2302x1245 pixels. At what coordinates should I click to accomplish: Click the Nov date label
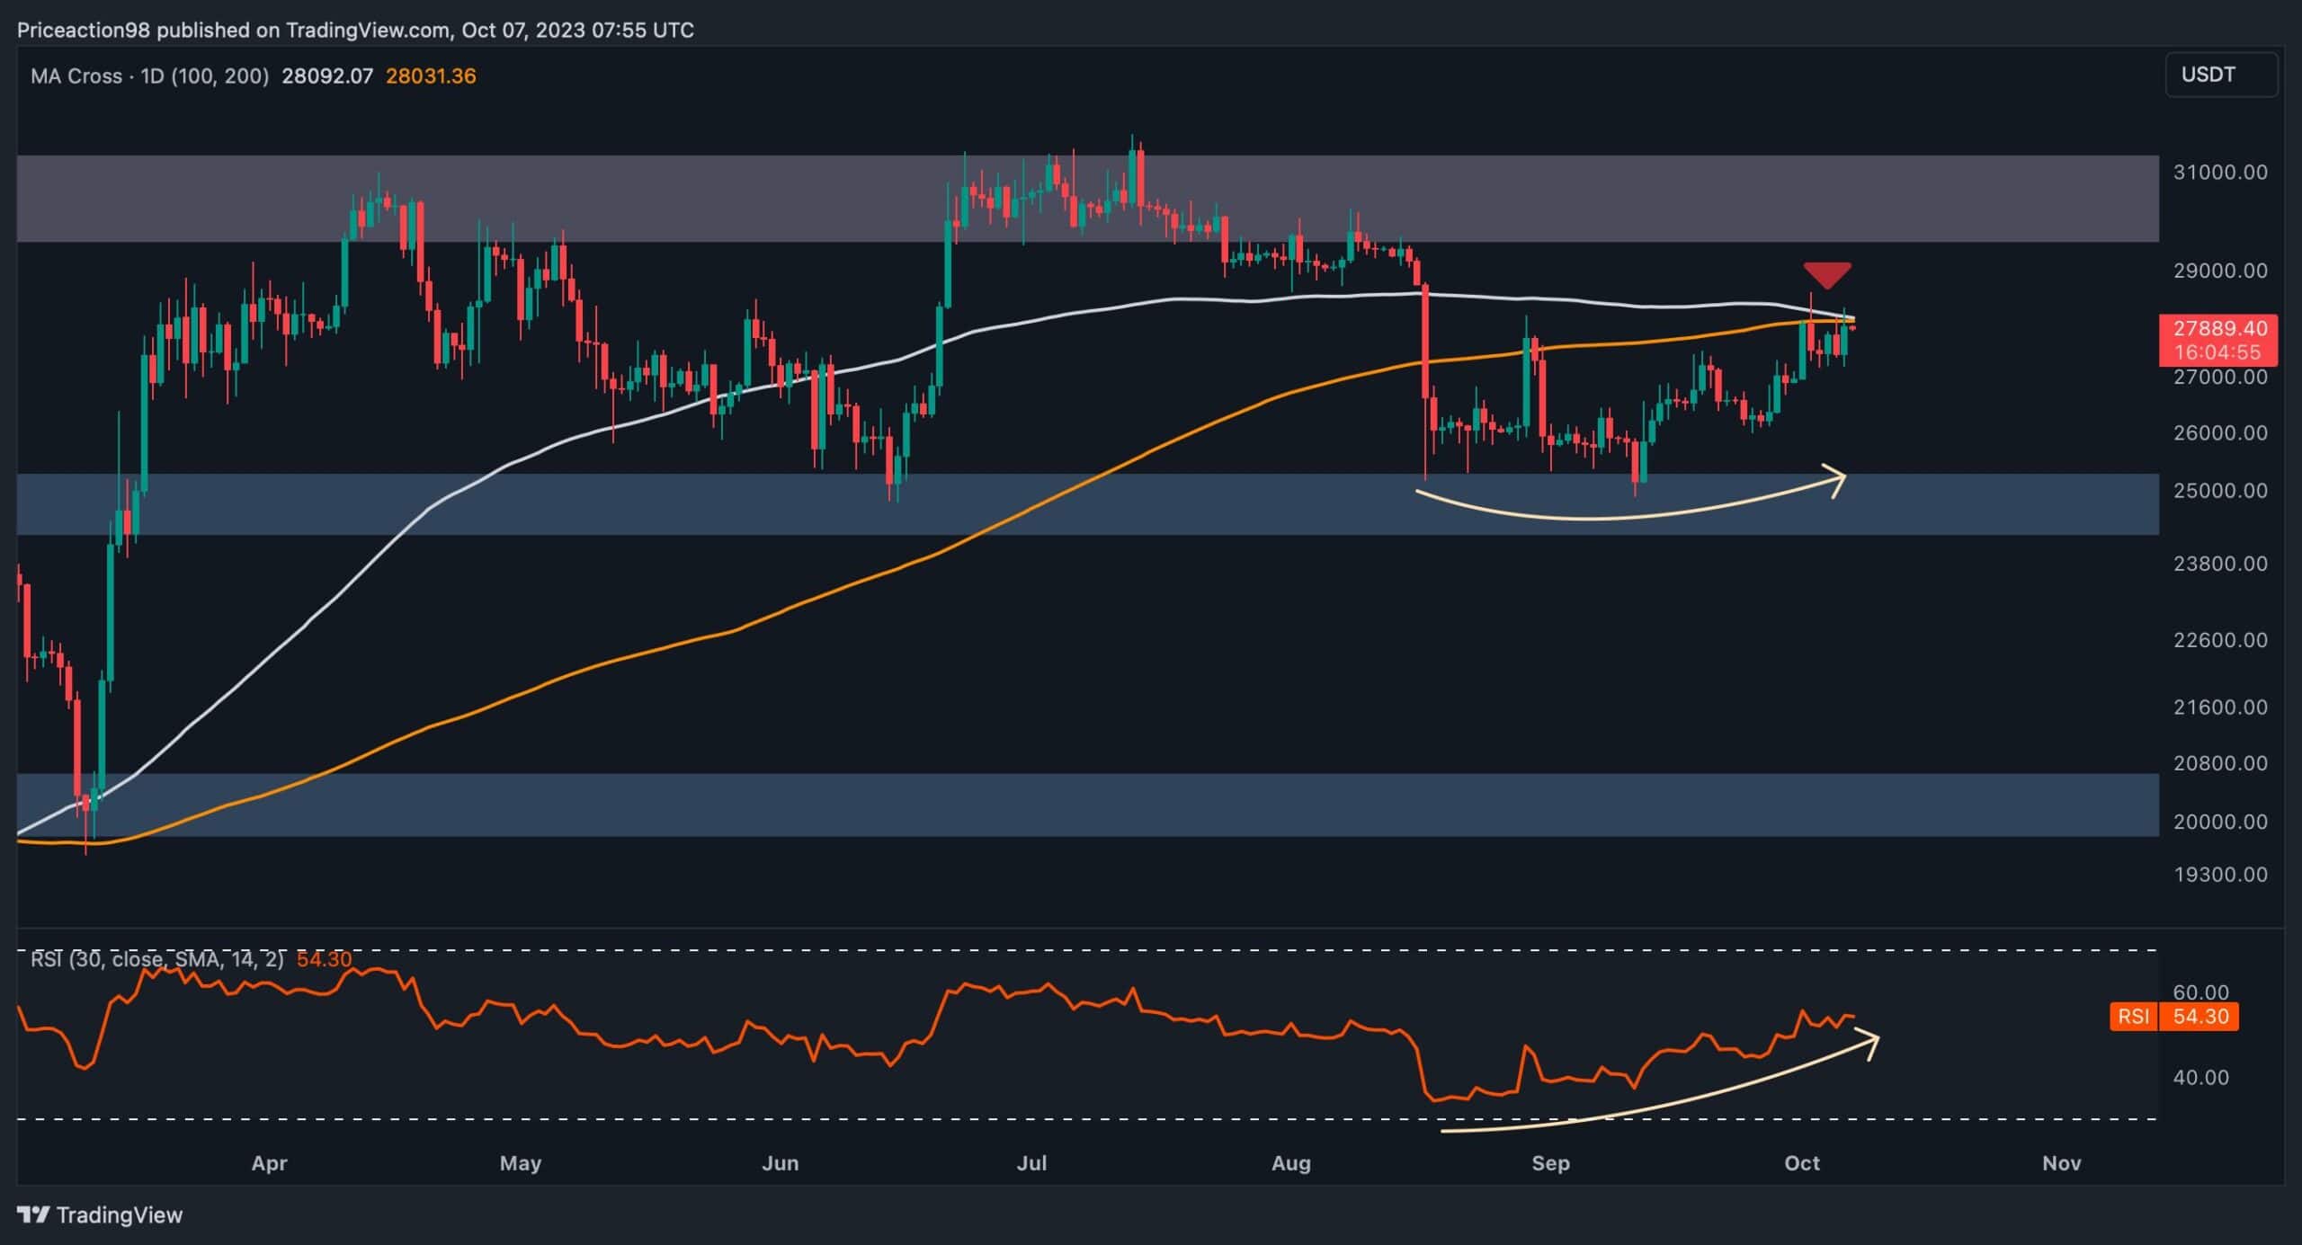2061,1163
